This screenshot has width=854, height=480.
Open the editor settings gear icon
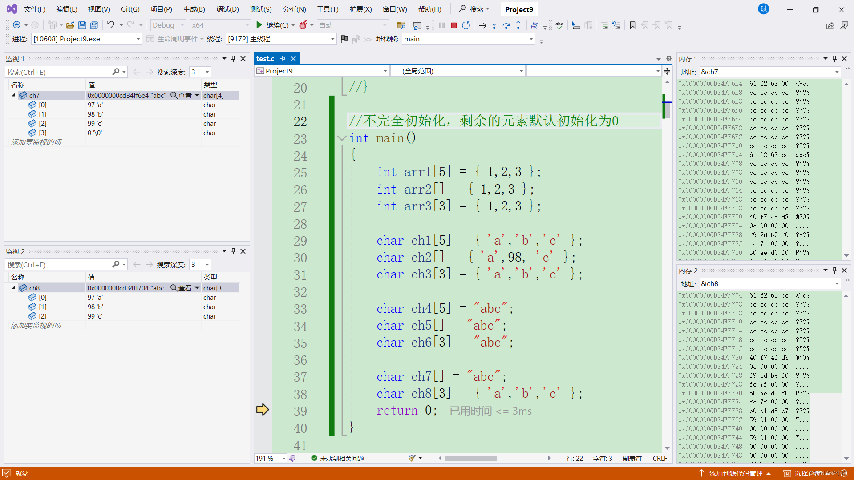pos(668,59)
